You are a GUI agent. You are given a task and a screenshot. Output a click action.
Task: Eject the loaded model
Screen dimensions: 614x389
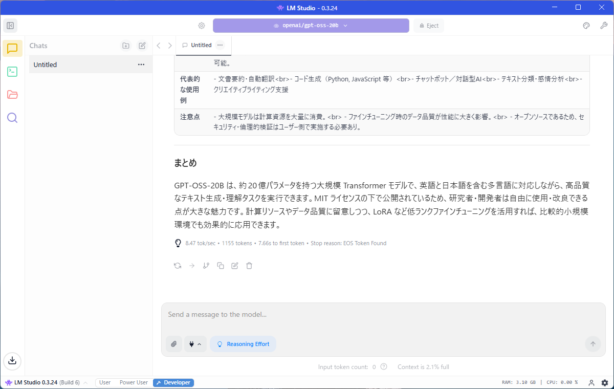coord(429,26)
